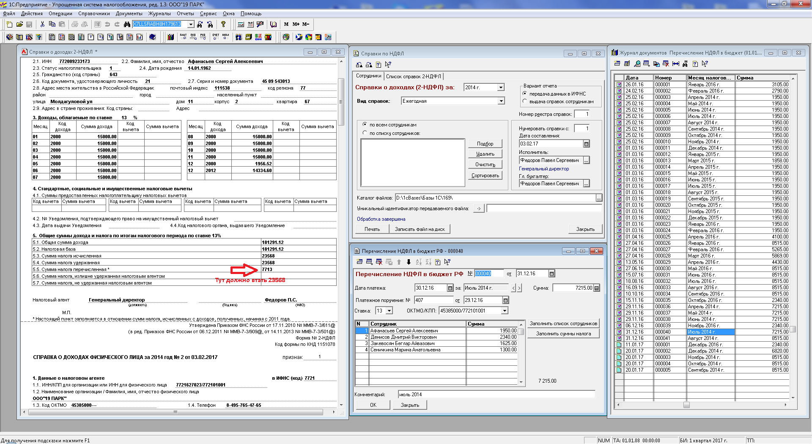Click the binoculars search icon in main toolbar
This screenshot has width=812, height=444.
(x=127, y=24)
